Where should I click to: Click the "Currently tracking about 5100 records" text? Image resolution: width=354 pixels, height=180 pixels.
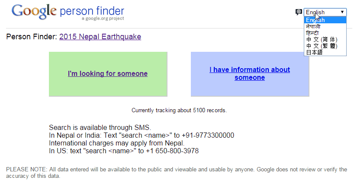(179, 111)
